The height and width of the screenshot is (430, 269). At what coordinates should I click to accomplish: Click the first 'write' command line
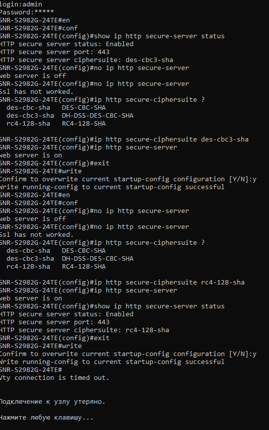point(41,171)
